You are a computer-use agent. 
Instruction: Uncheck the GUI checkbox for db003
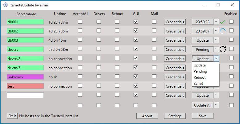click(x=135, y=40)
